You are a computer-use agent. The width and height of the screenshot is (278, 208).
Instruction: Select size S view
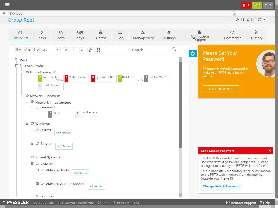[58, 50]
